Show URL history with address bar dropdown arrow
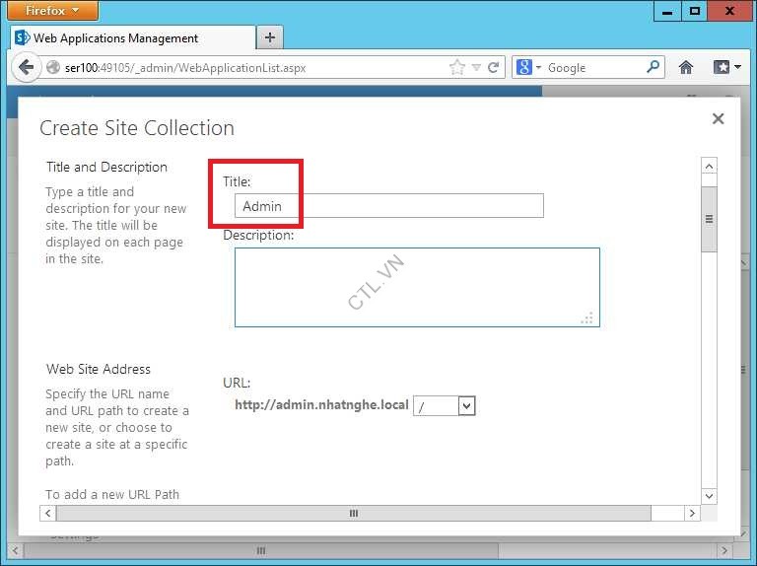Viewport: 757px width, 566px height. pos(476,68)
